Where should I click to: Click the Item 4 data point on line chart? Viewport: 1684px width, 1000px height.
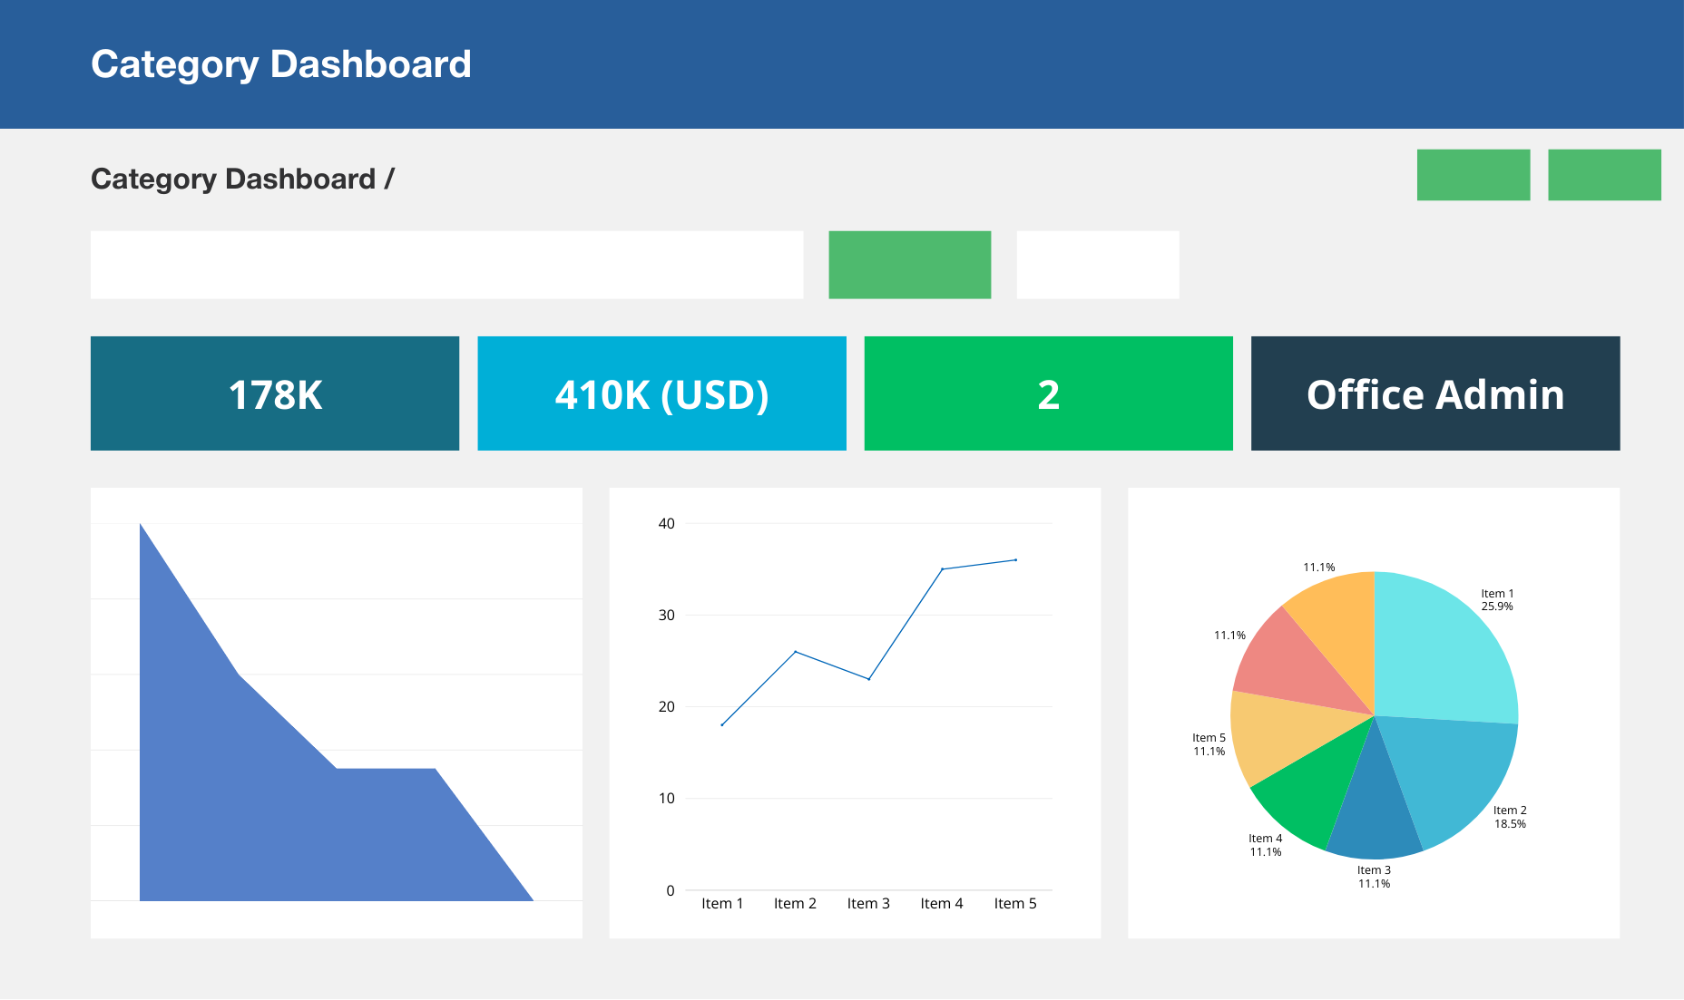(943, 569)
